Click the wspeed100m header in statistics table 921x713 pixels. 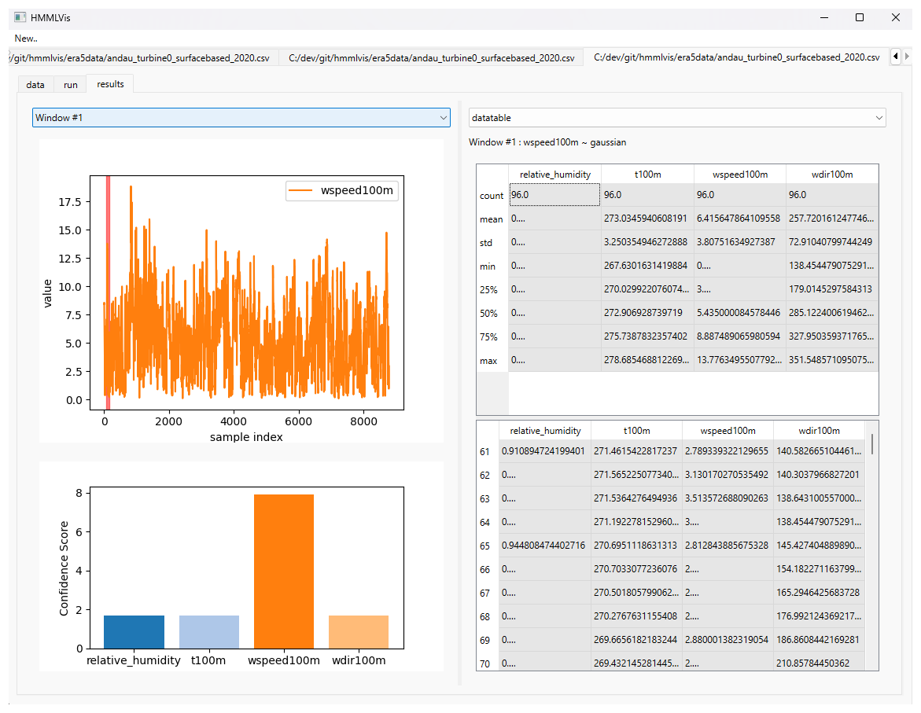739,175
